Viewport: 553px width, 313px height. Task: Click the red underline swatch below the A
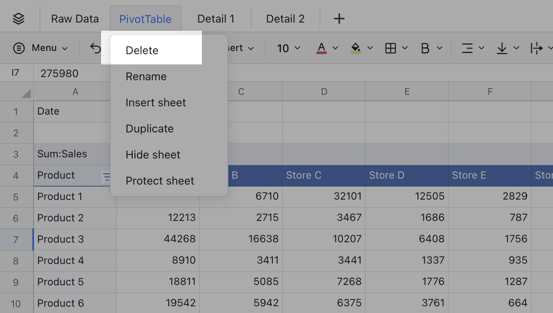(321, 52)
